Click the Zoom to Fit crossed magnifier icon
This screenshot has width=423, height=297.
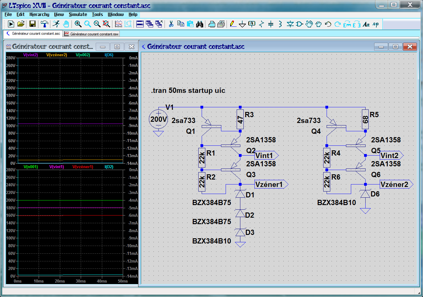click(106, 24)
